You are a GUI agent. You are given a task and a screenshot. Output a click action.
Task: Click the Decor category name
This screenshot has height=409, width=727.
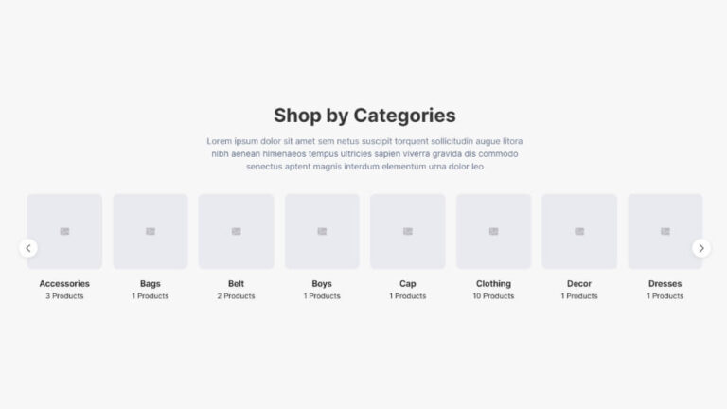579,283
